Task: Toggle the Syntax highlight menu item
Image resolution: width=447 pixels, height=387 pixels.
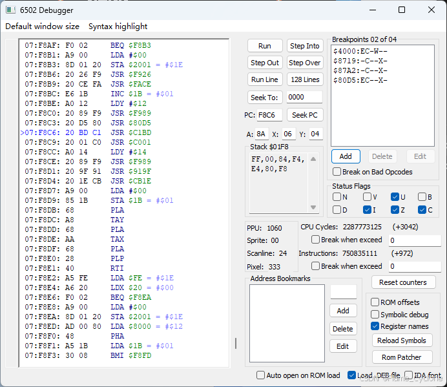Action: pyautogui.click(x=118, y=26)
